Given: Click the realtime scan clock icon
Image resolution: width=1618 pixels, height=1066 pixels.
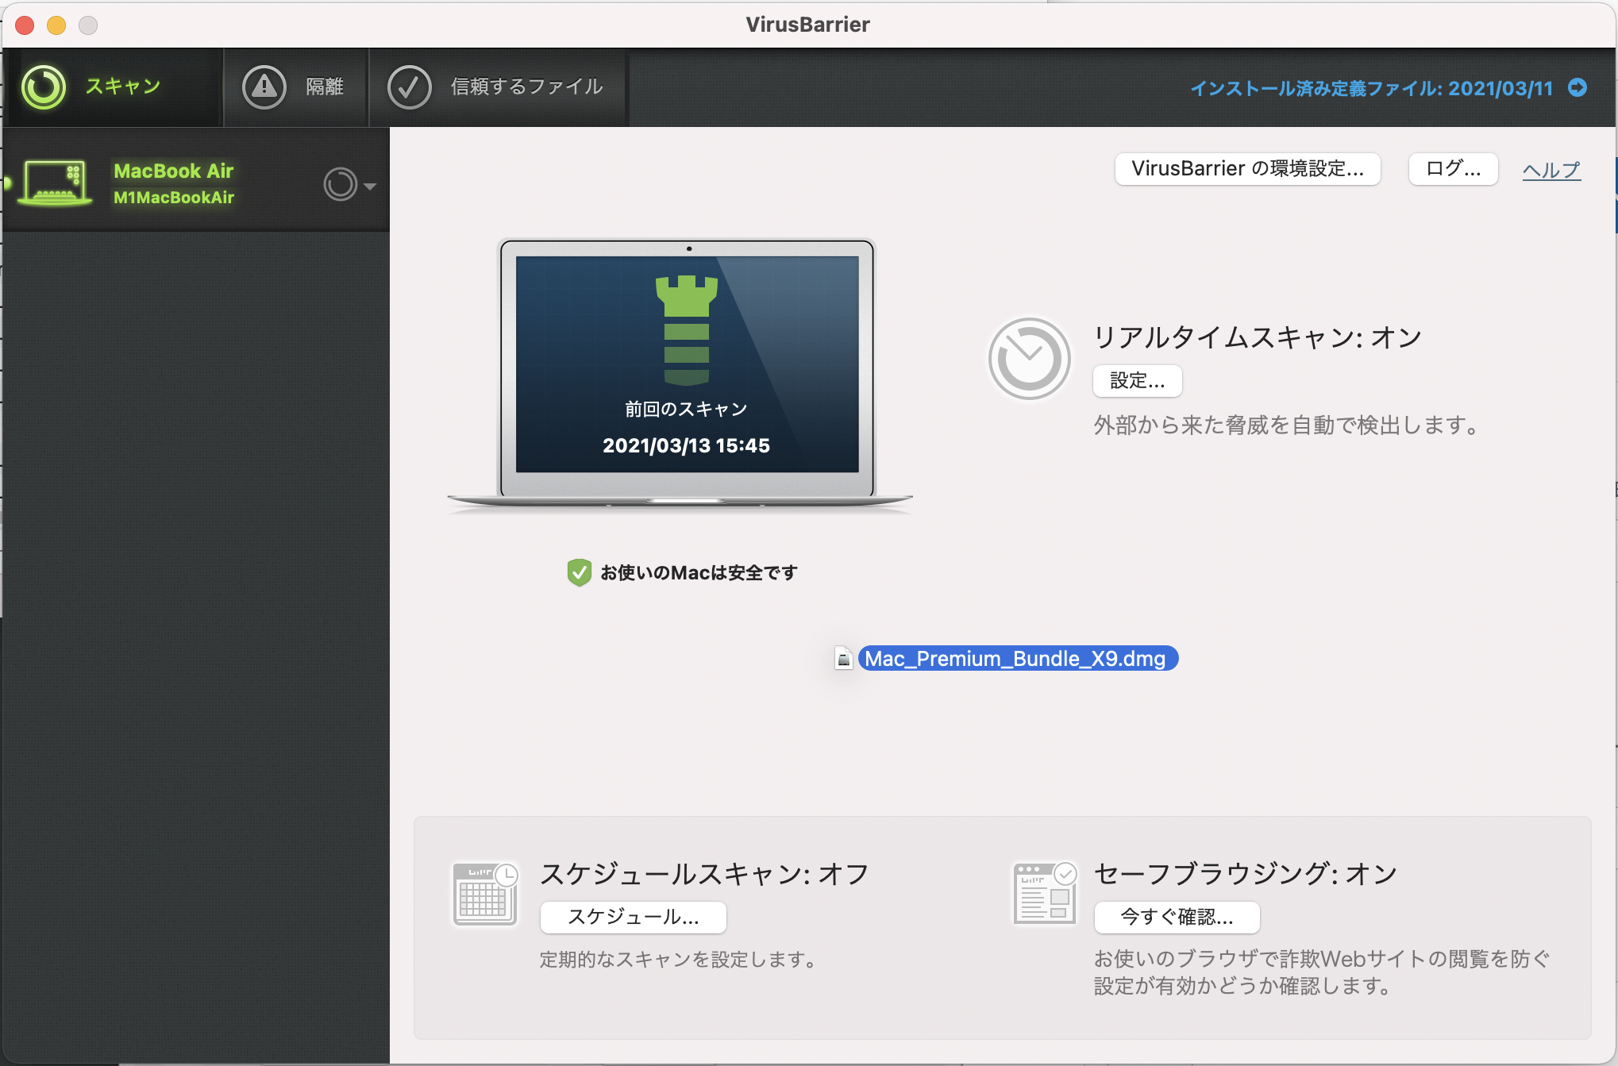Looking at the screenshot, I should (1029, 359).
